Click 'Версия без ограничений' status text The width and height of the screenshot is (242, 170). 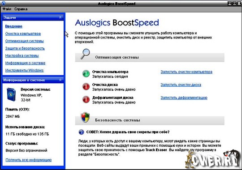coord(26,150)
